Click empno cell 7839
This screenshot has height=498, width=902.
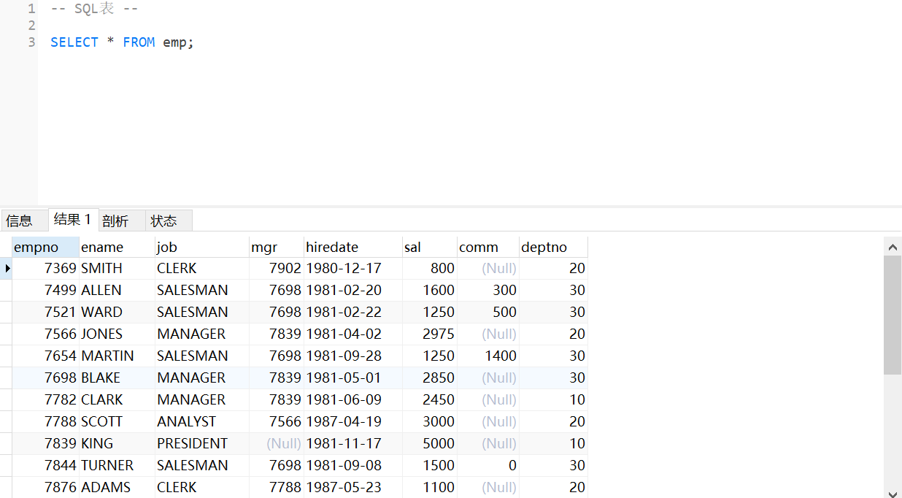[45, 443]
